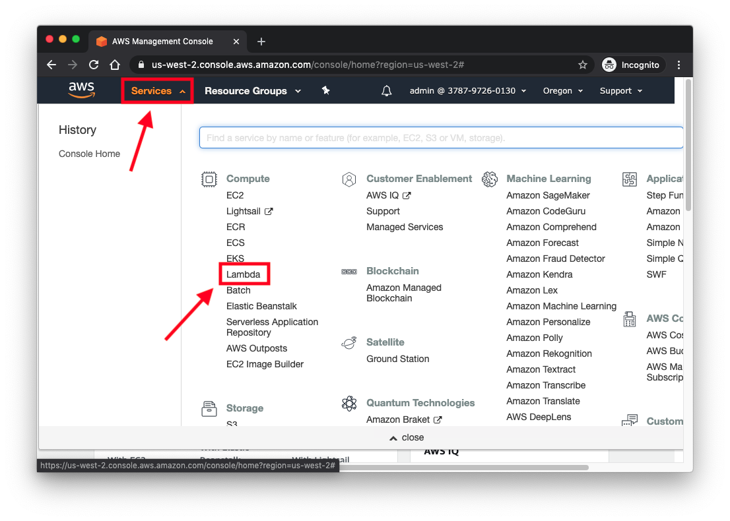Viewport: 730px width, 521px height.
Task: Open Managed Services
Action: [x=405, y=227]
